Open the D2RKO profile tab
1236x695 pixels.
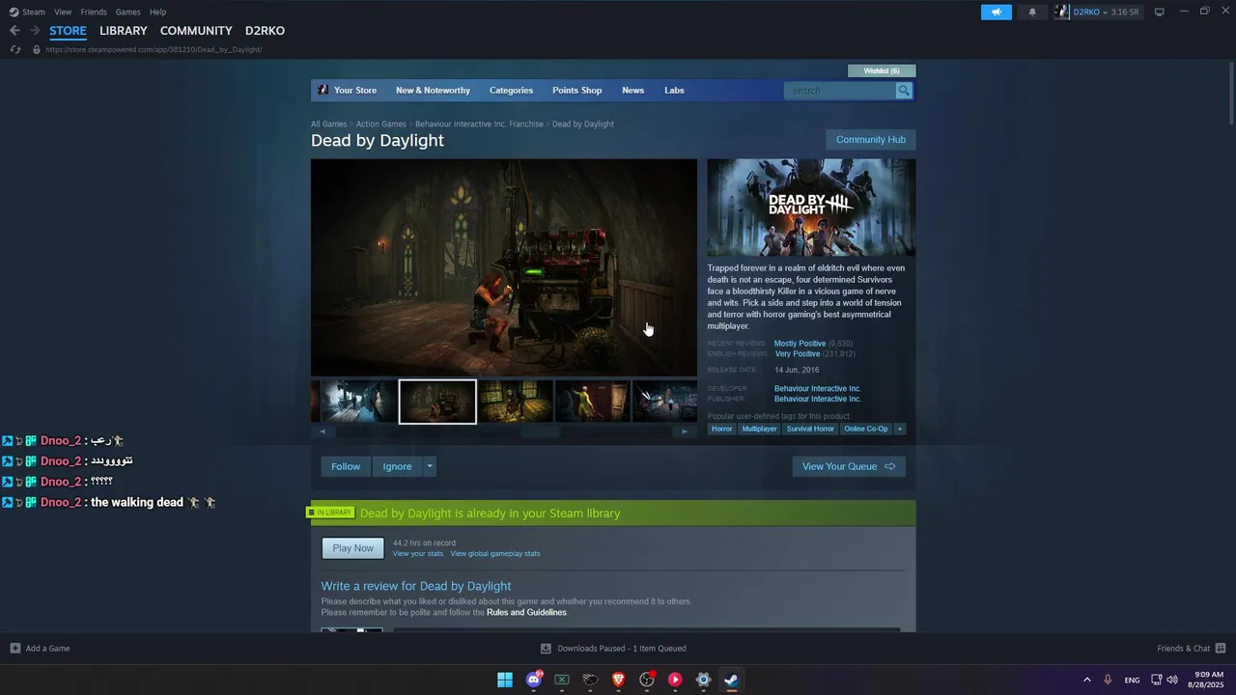[x=265, y=31]
